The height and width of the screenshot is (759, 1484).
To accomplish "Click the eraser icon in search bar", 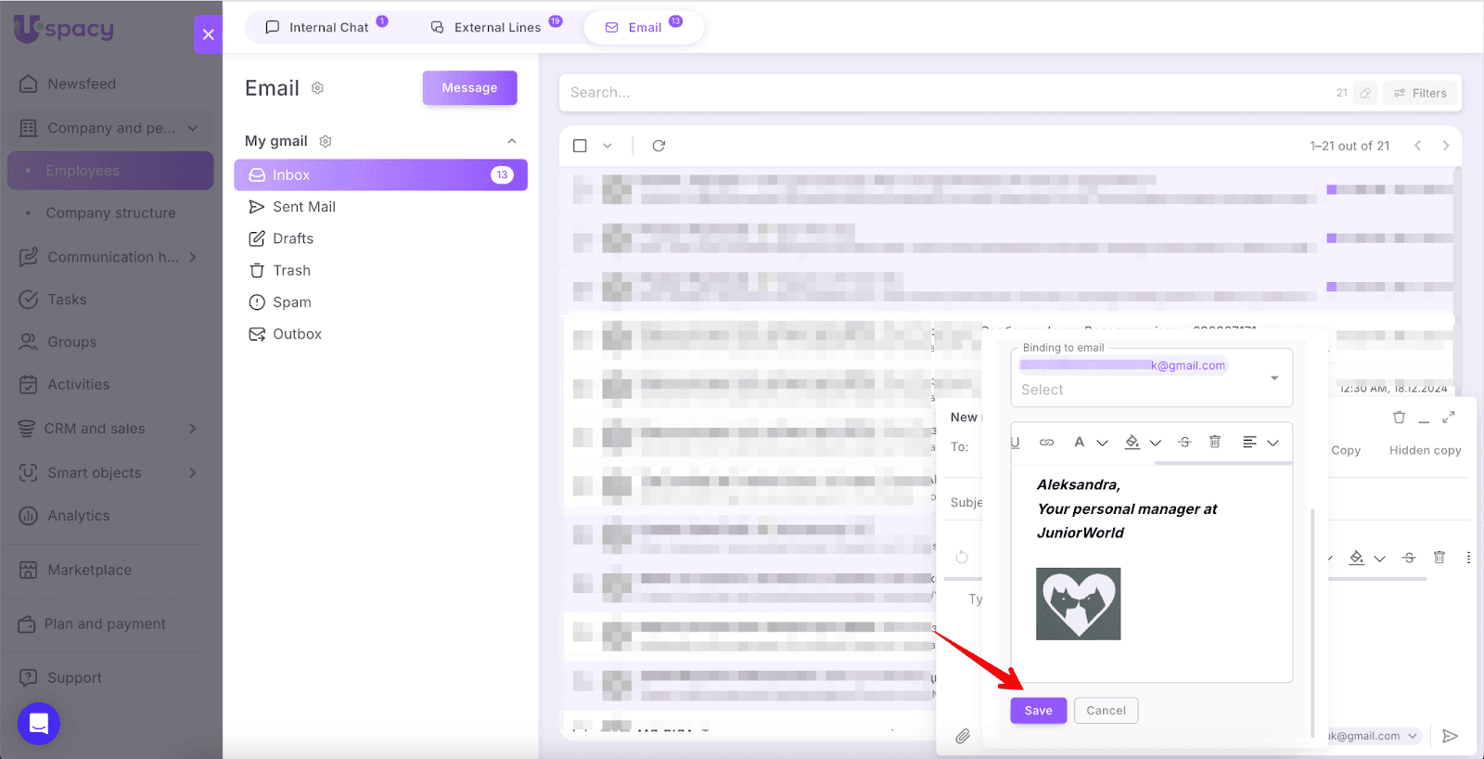I will pos(1365,93).
